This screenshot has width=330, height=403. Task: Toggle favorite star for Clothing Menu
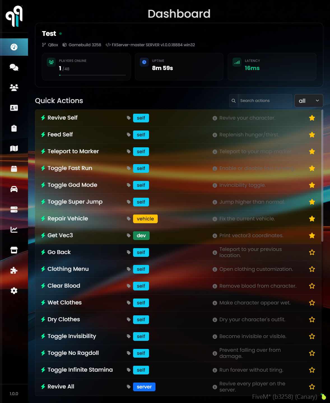[x=312, y=269]
